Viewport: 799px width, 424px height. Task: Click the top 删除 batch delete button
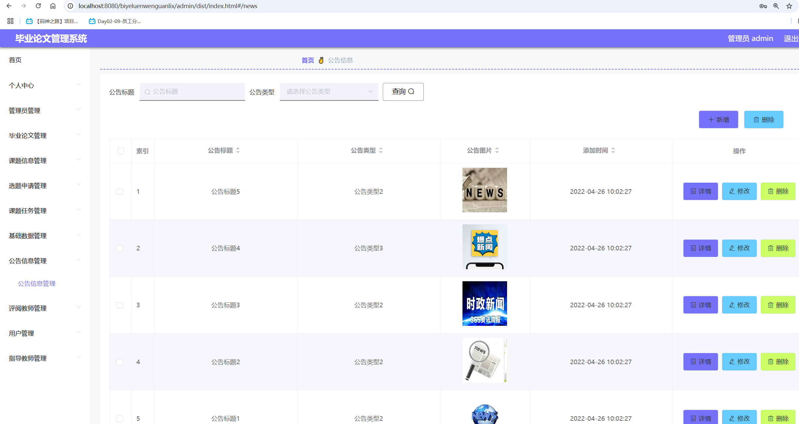click(x=764, y=120)
